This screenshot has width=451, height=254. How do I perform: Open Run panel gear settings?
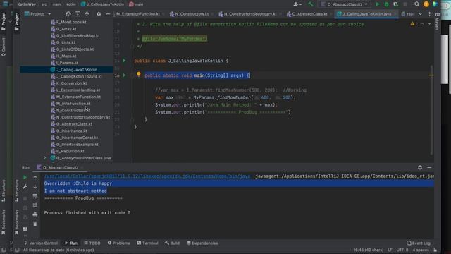pos(420,167)
